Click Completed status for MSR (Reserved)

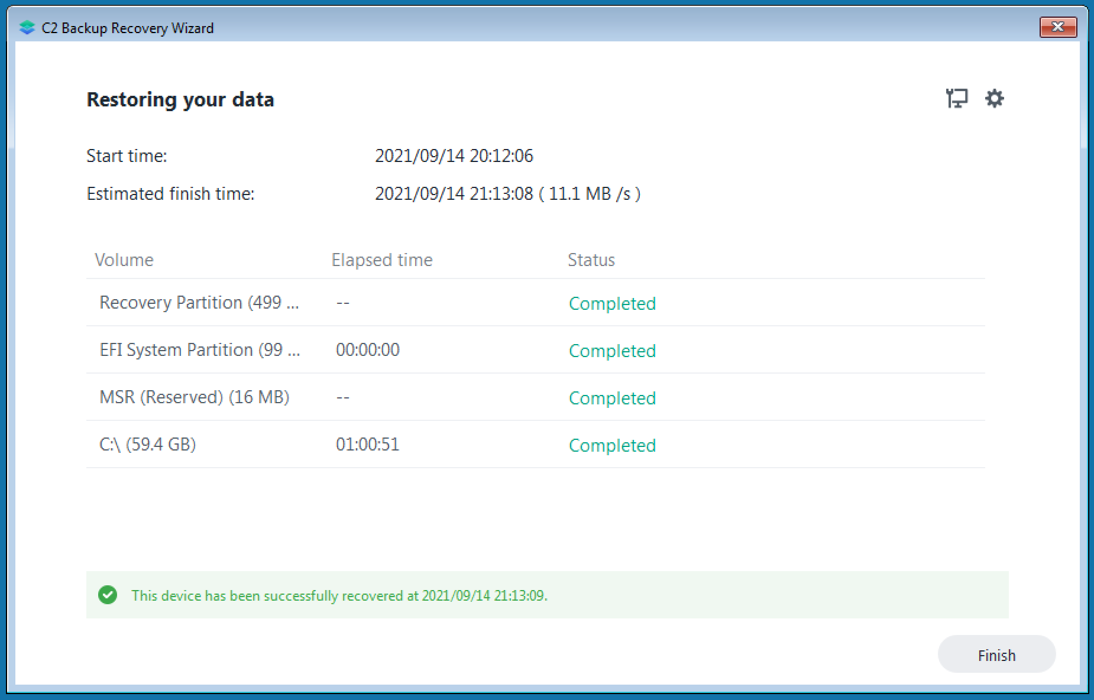[612, 398]
